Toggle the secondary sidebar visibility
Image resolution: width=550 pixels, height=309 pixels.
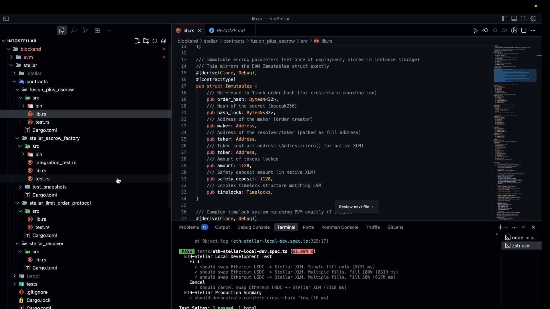click(x=524, y=19)
